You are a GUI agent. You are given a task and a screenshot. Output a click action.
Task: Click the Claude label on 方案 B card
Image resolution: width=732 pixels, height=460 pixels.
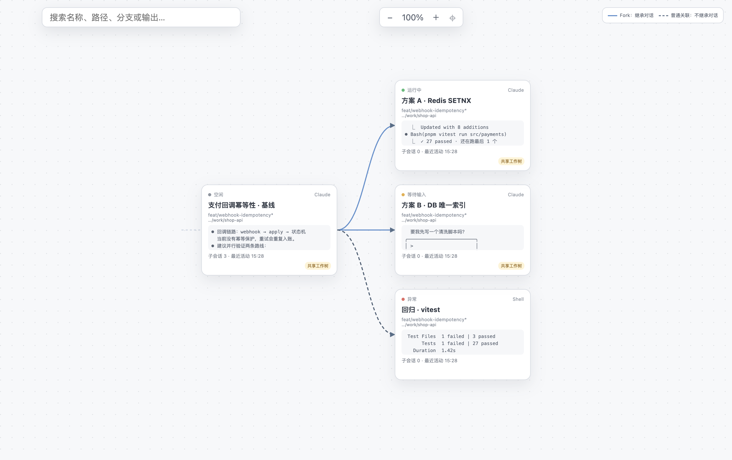pos(516,195)
